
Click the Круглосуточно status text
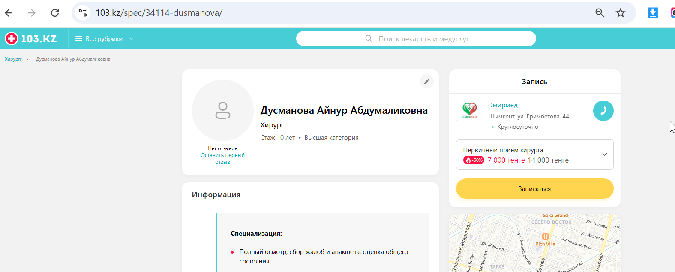coord(517,127)
